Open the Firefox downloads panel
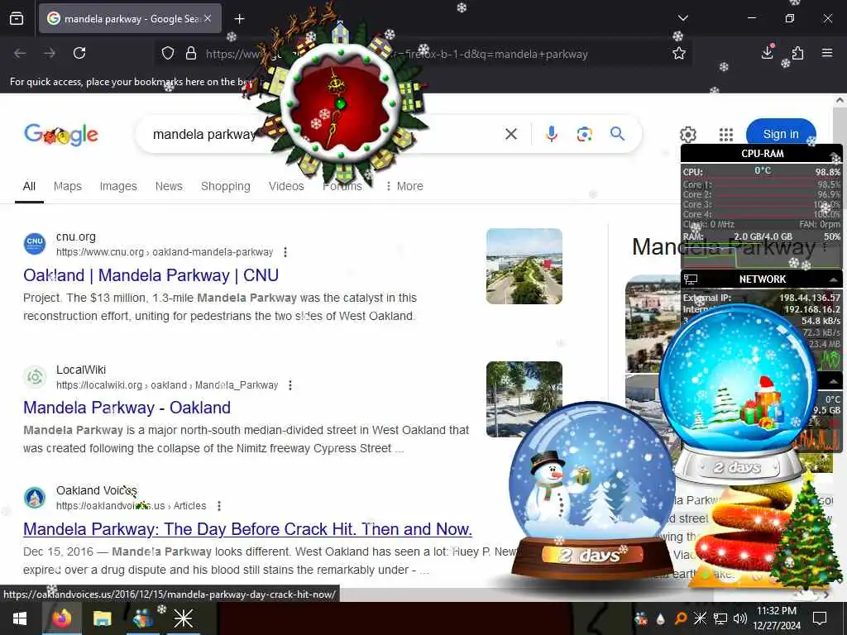The width and height of the screenshot is (847, 635). click(768, 52)
